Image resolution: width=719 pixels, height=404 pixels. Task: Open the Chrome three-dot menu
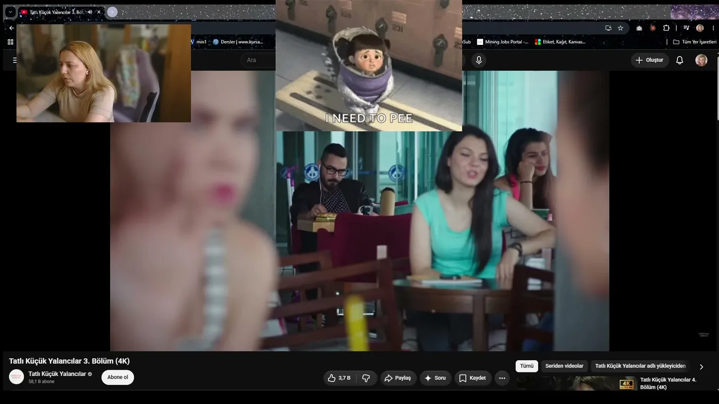pyautogui.click(x=712, y=28)
